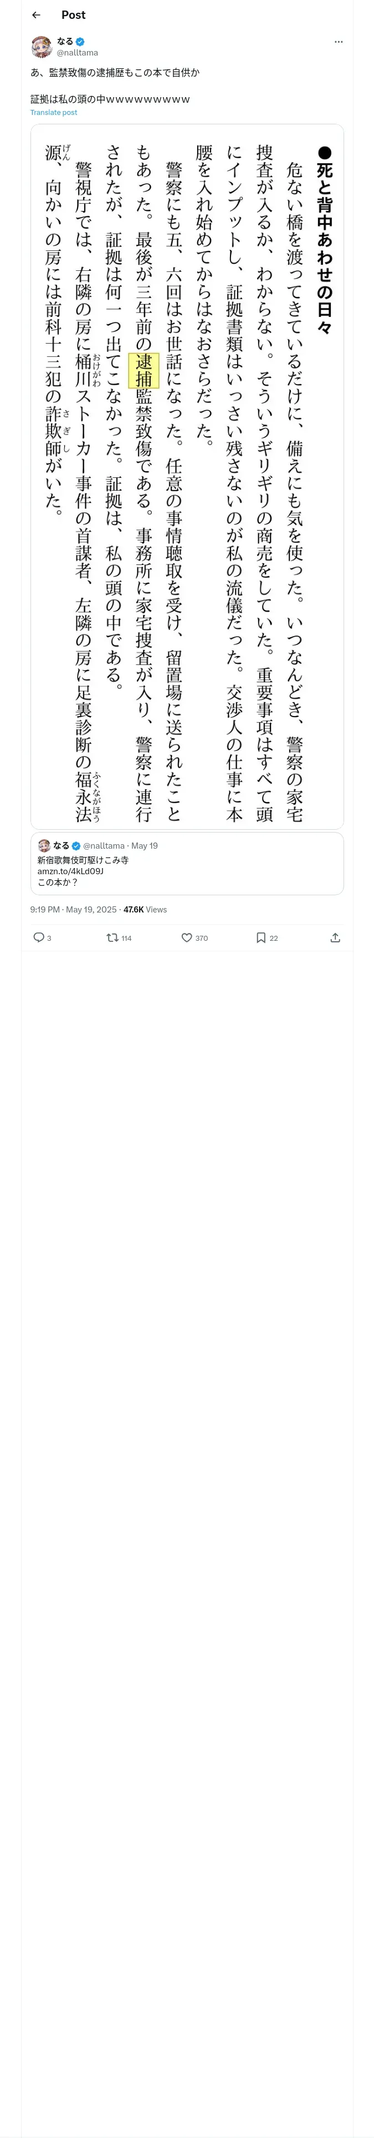Click the May 19 date on the quoted post
This screenshot has height=2138, width=374.
pyautogui.click(x=144, y=846)
